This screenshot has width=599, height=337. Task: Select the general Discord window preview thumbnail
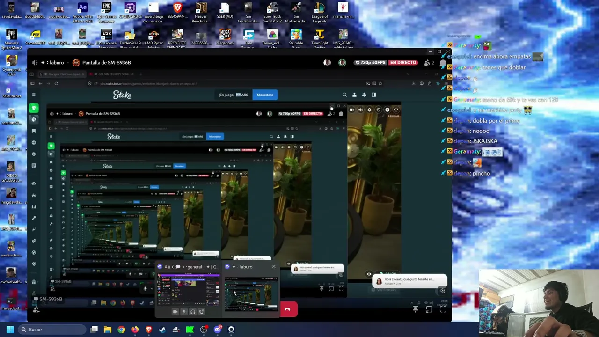click(x=188, y=290)
